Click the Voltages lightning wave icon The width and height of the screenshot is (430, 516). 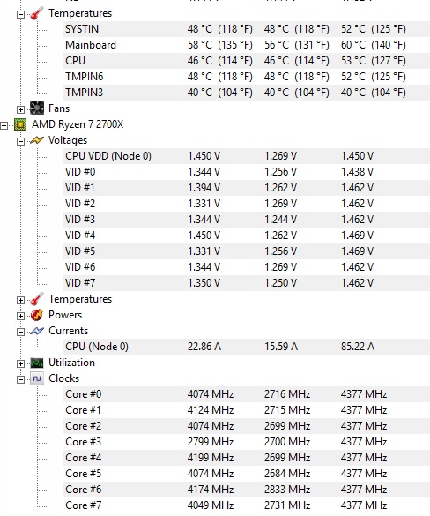click(37, 140)
